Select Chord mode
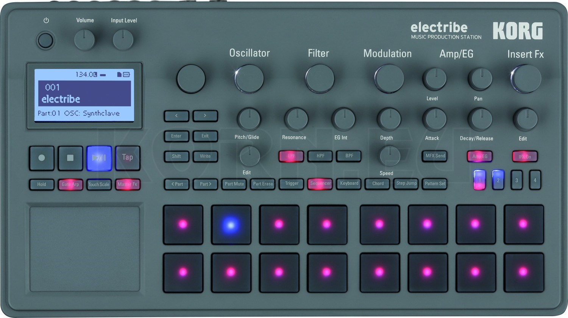This screenshot has width=568, height=318. 377,184
